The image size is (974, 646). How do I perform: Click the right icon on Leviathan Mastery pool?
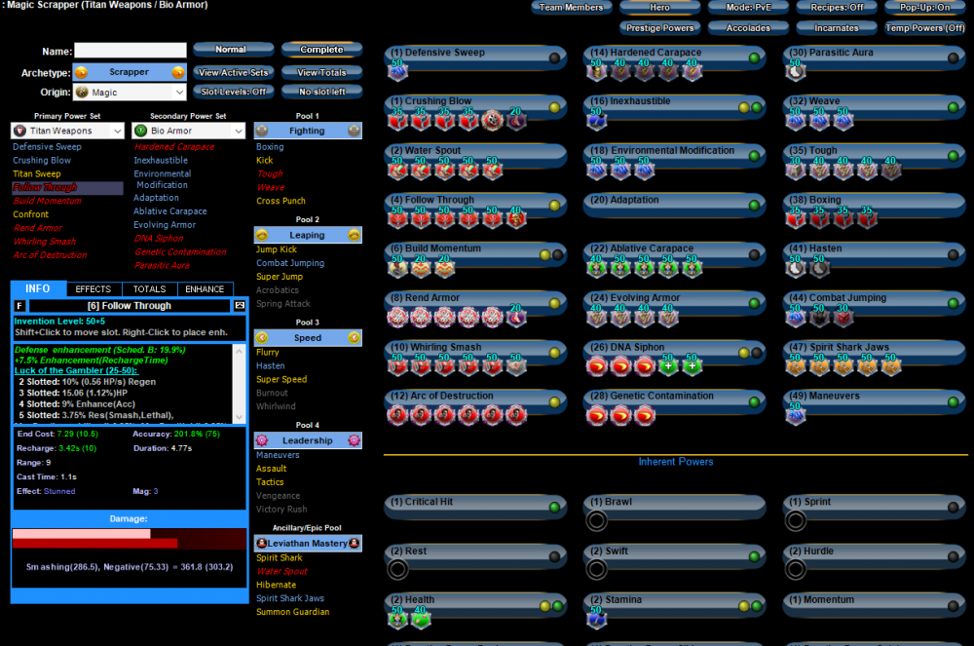coord(356,542)
